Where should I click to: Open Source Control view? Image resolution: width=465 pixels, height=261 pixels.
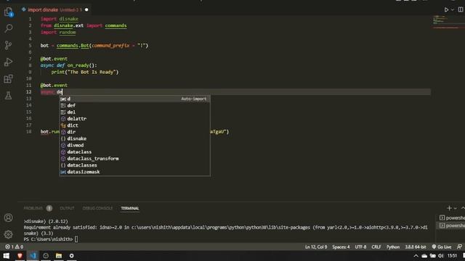9,45
